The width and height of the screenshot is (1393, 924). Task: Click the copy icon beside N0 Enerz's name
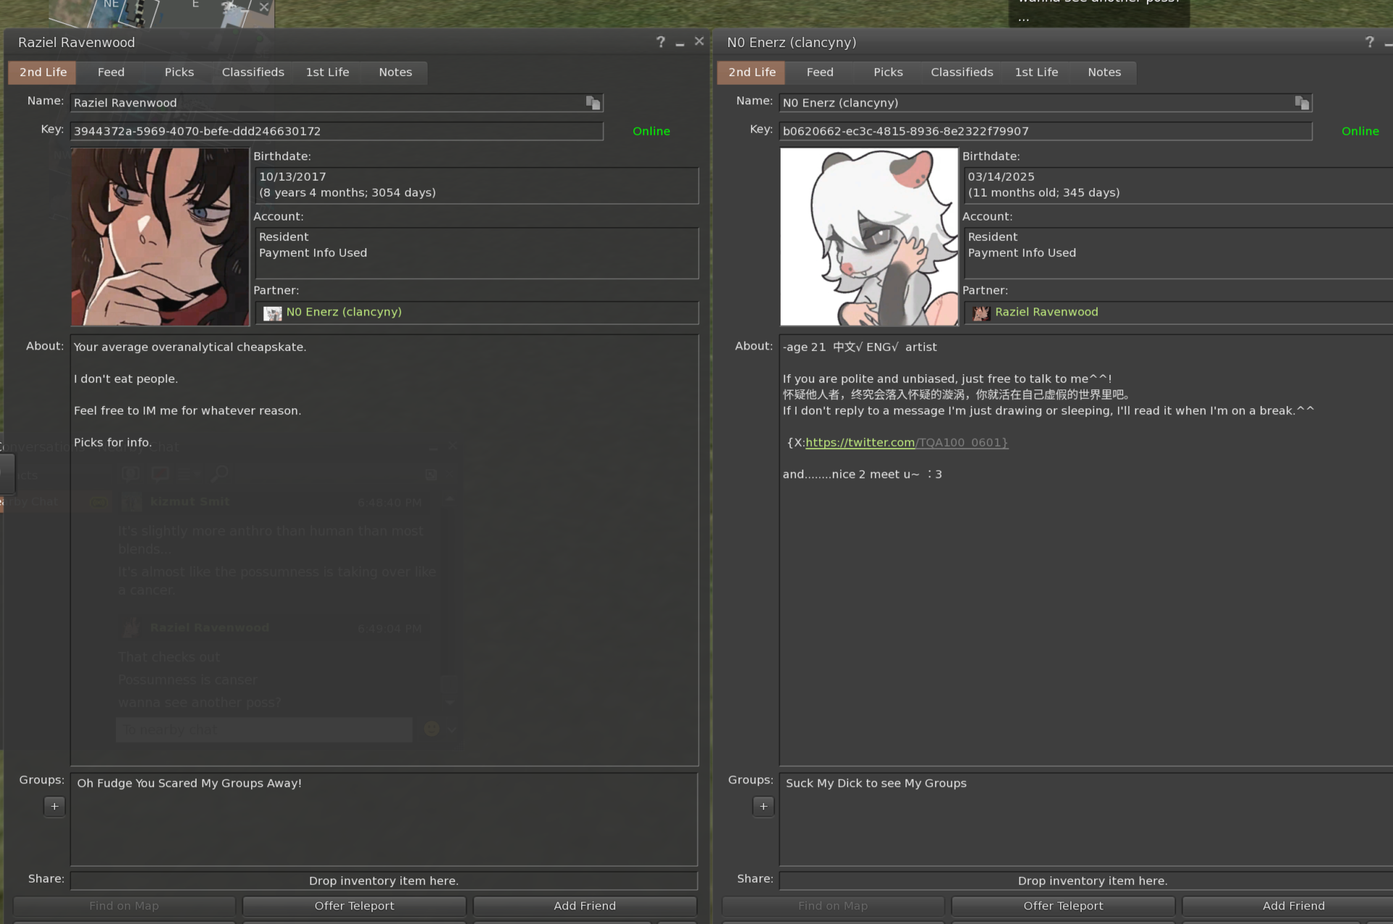coord(1302,103)
